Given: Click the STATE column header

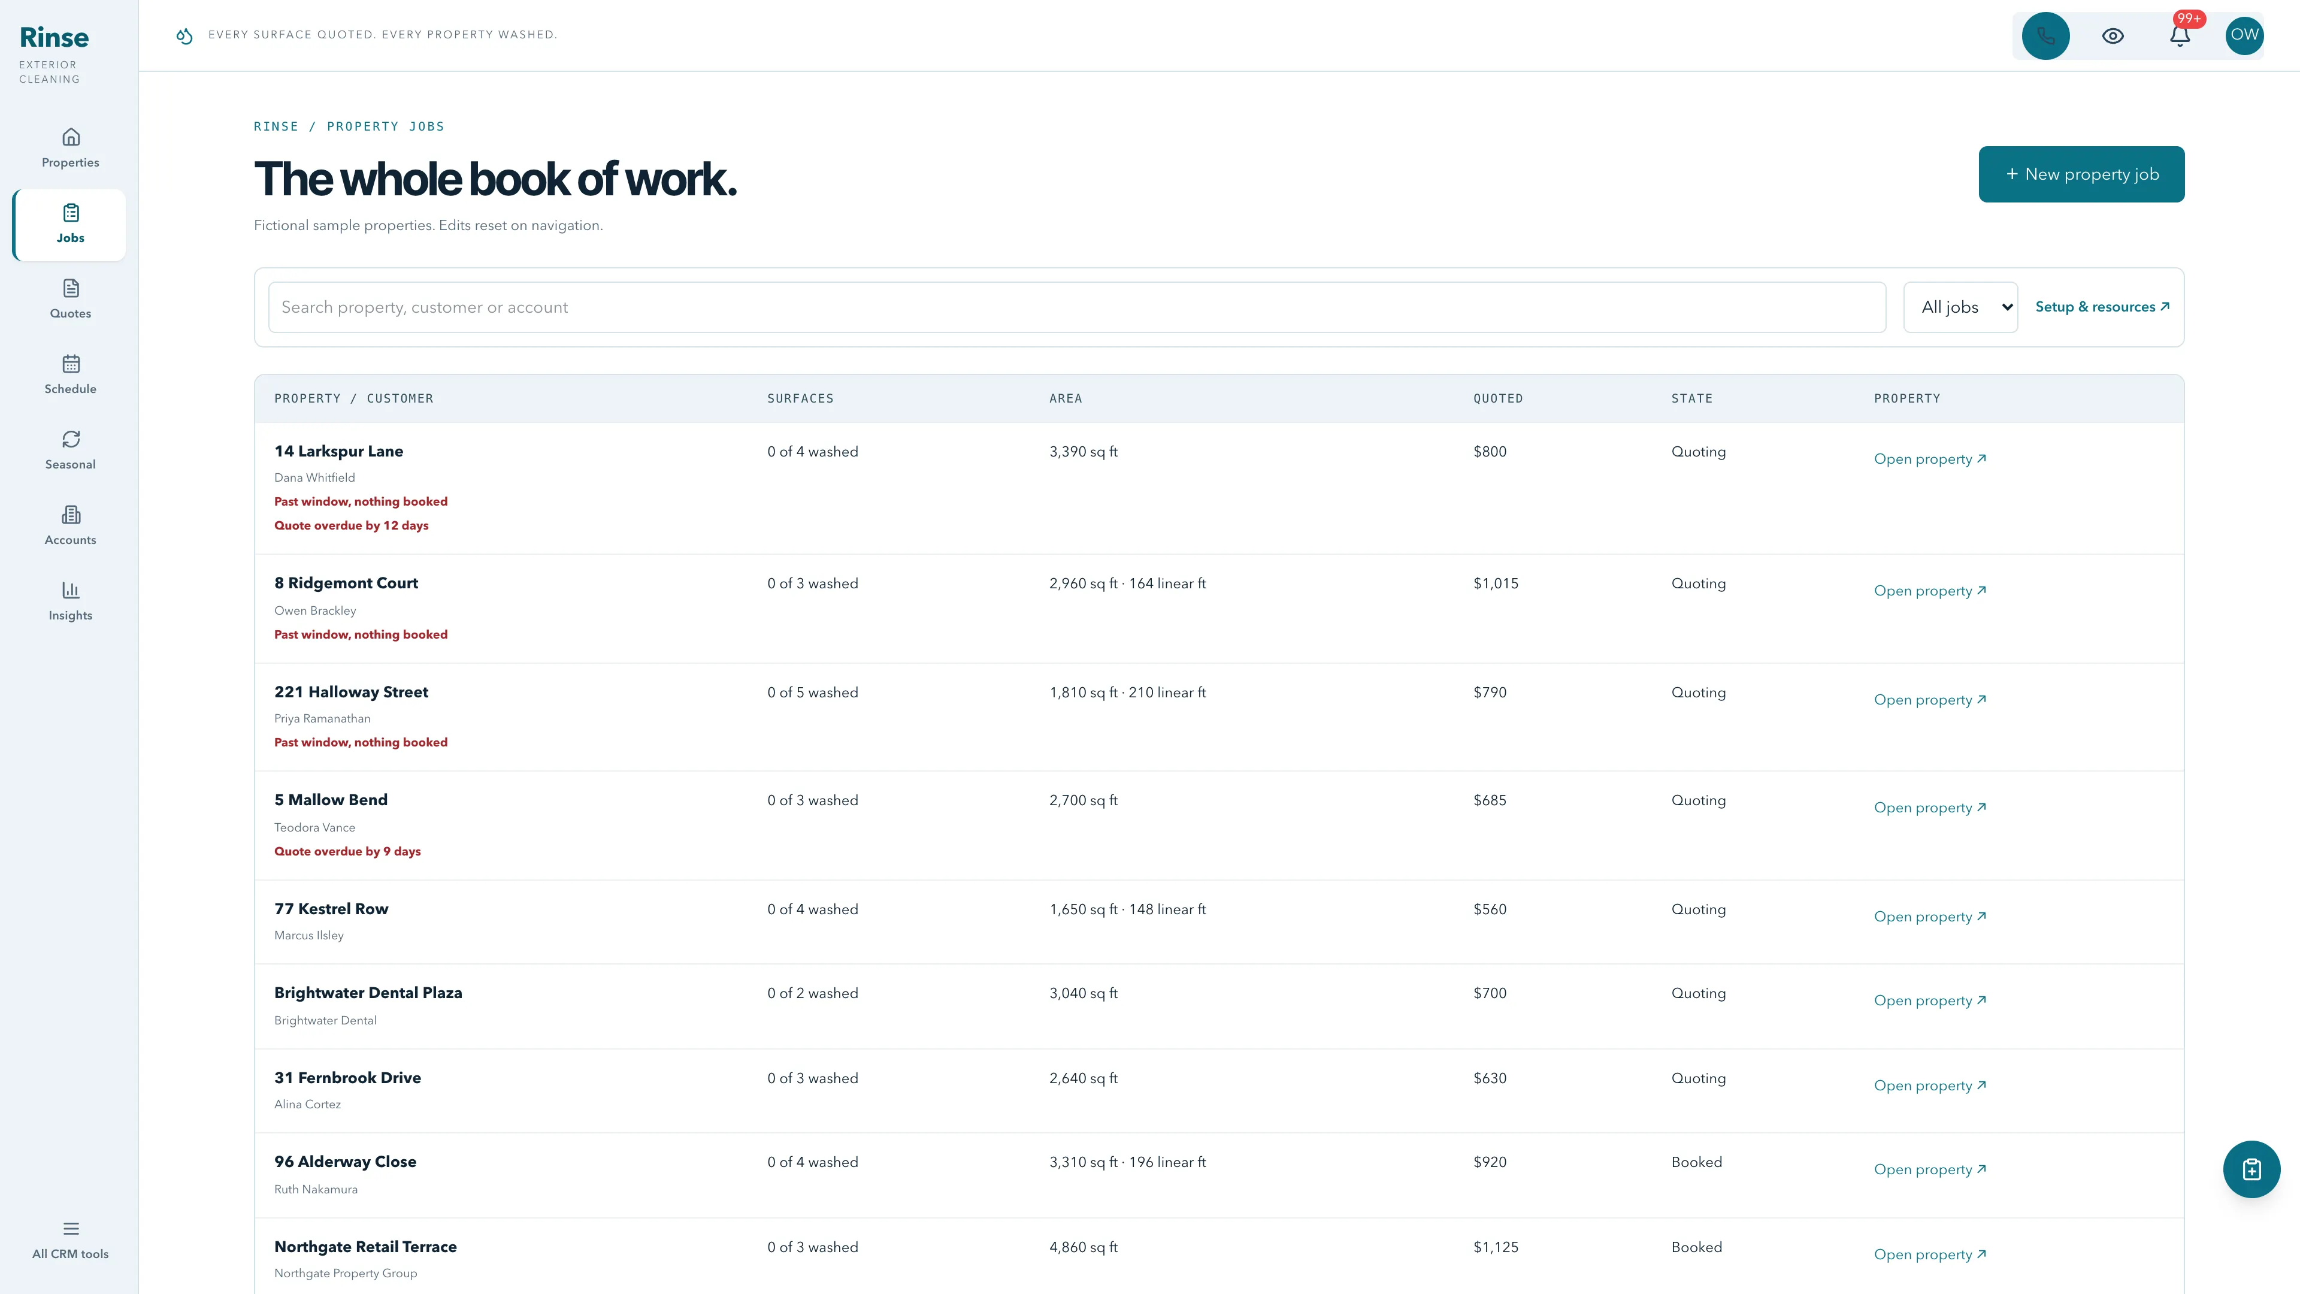Looking at the screenshot, I should click(x=1691, y=398).
